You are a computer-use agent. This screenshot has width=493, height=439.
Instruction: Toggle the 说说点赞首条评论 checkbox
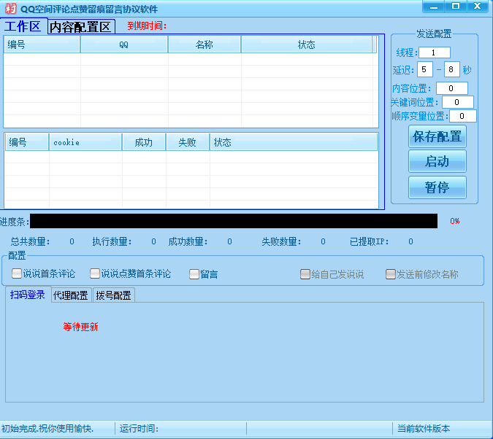tap(95, 274)
